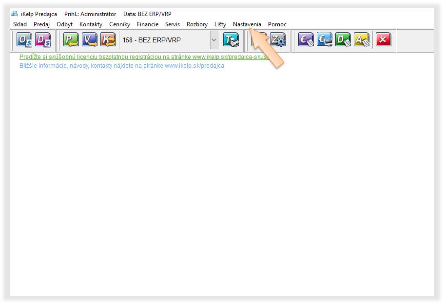Click the blue V toolbar icon

90,40
